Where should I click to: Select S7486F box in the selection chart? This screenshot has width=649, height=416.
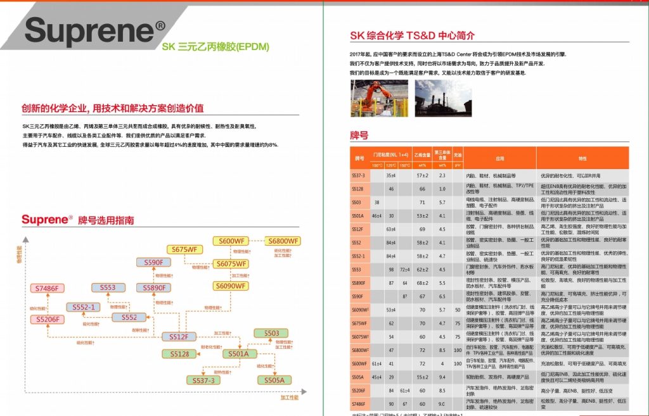[47, 288]
